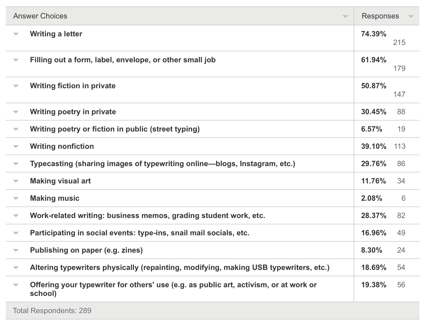The image size is (424, 323).
Task: Select the 'Writing a letter' answer label
Action: pyautogui.click(x=56, y=34)
